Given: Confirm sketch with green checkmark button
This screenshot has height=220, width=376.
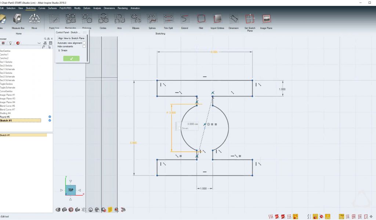Looking at the screenshot, I should tap(71, 58).
